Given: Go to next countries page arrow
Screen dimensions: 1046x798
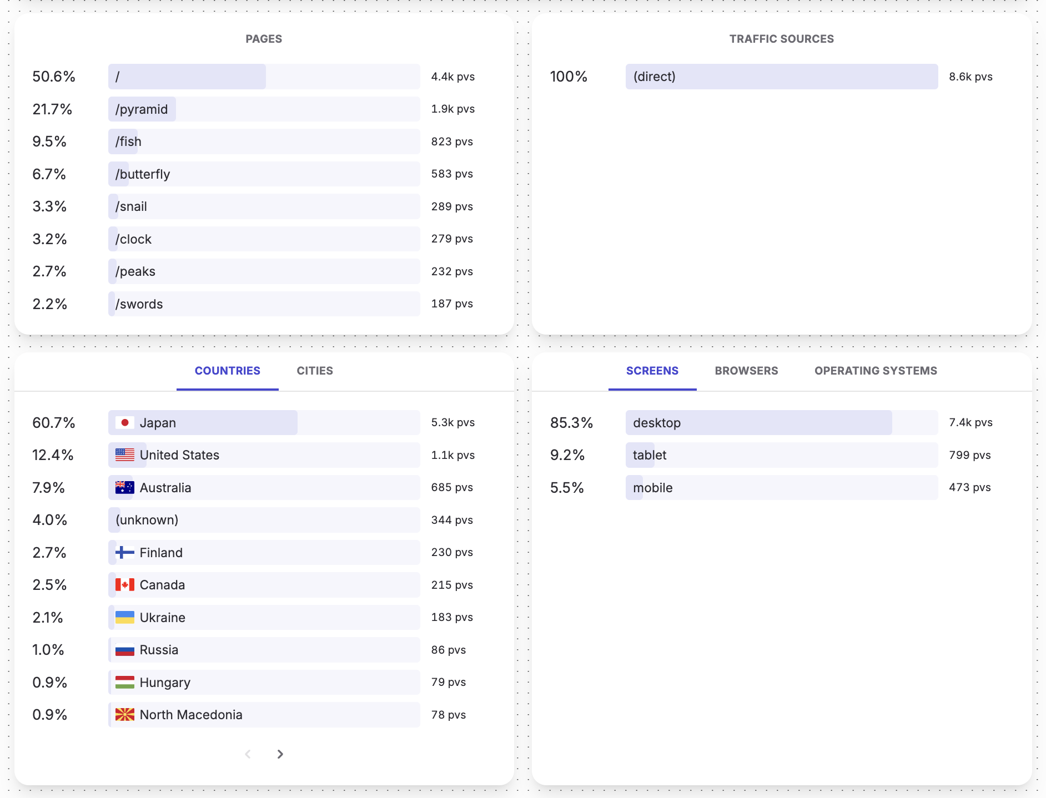Looking at the screenshot, I should click(280, 754).
